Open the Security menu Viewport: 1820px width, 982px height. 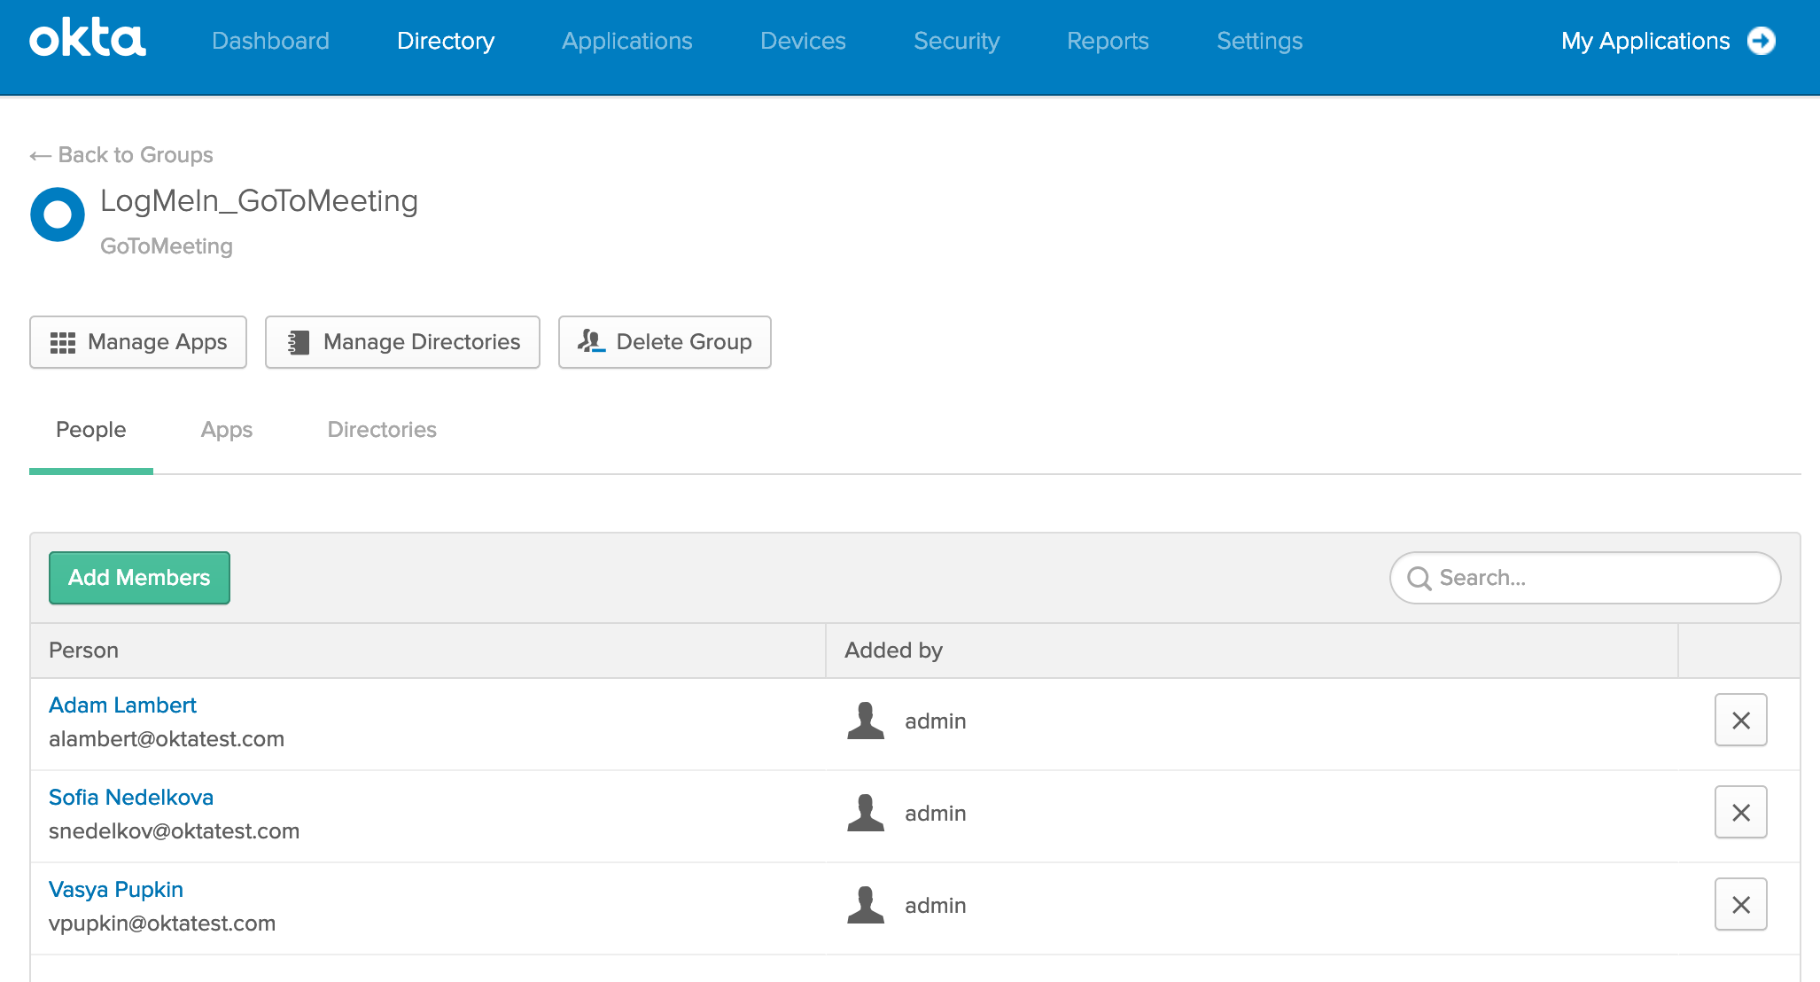[956, 41]
